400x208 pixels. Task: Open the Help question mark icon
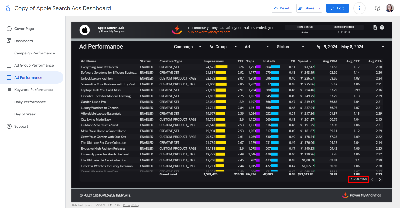pyautogui.click(x=377, y=8)
